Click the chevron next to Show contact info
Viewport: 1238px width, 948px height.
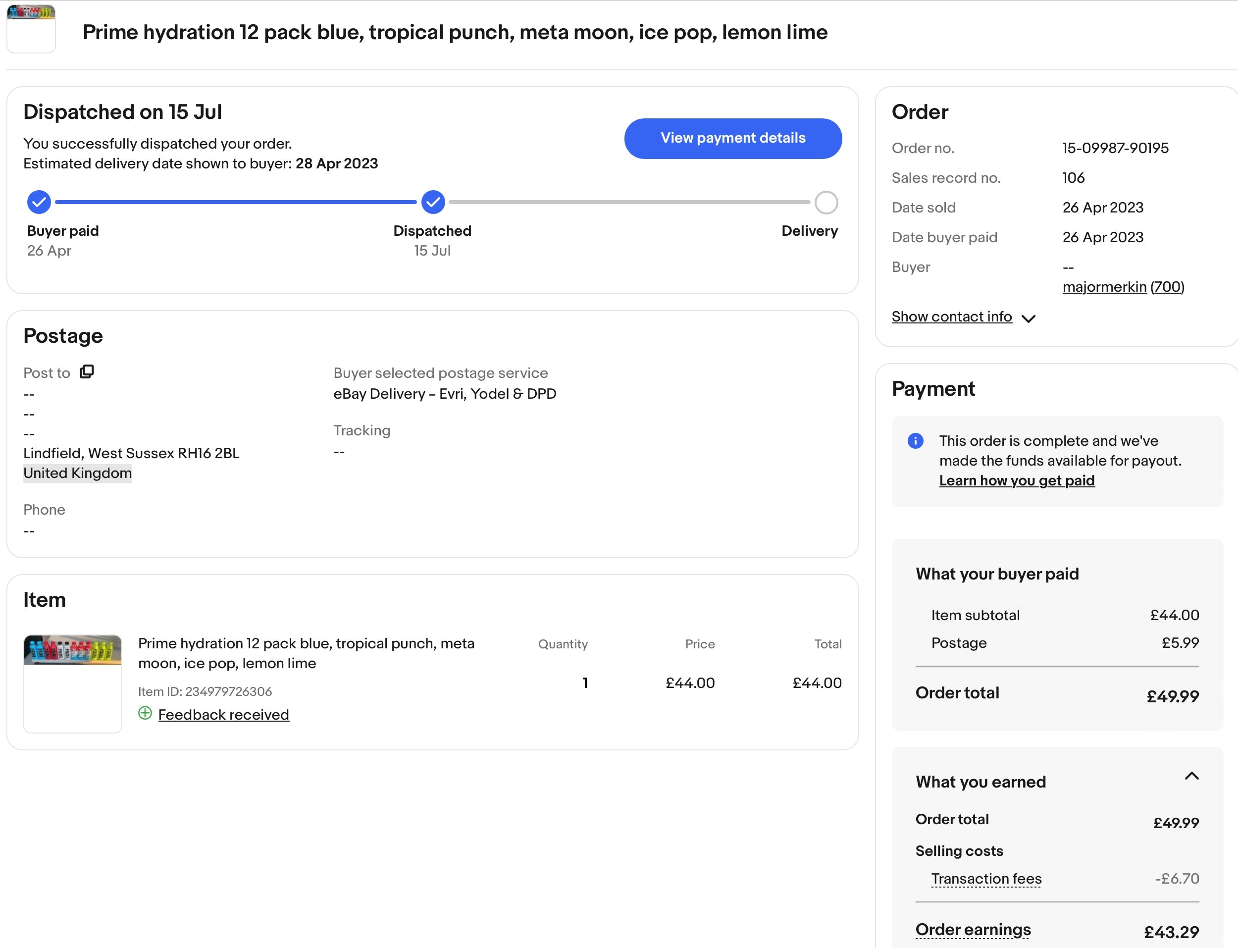tap(1028, 318)
